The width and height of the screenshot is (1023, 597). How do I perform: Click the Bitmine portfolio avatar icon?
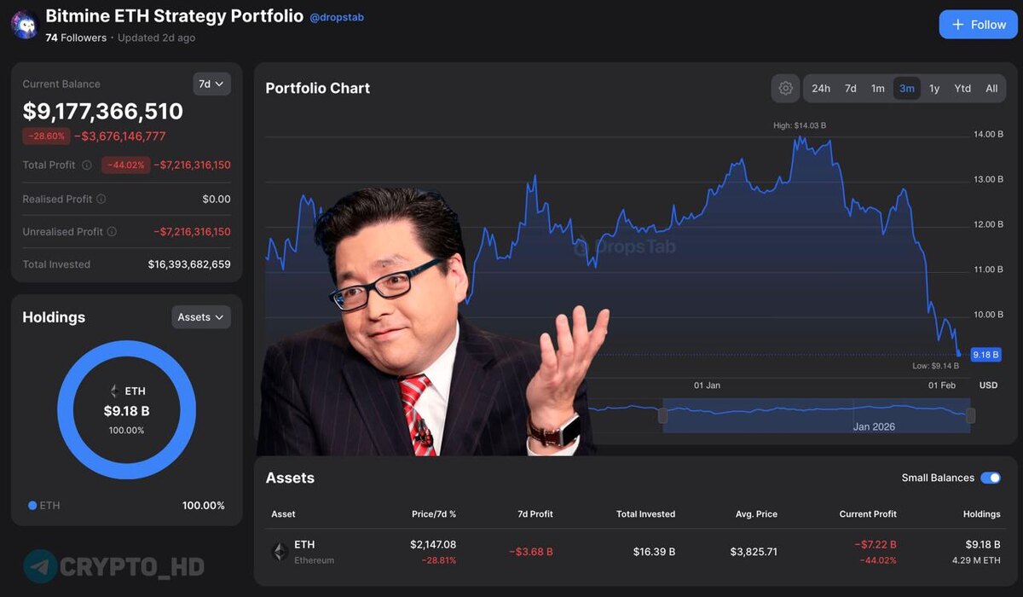click(x=24, y=25)
